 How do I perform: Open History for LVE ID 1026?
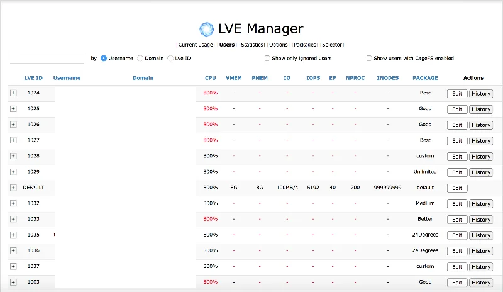pos(481,125)
